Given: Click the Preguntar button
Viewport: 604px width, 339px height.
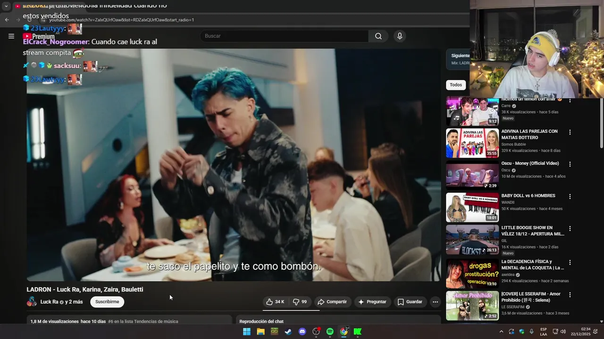Looking at the screenshot, I should click(x=372, y=302).
